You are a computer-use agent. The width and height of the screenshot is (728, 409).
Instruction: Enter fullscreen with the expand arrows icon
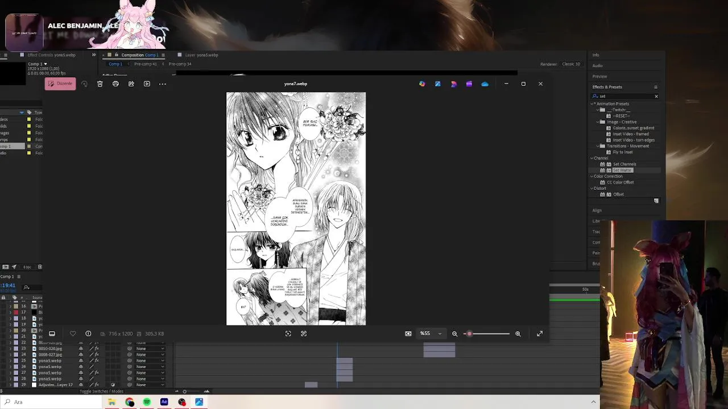[x=540, y=333]
